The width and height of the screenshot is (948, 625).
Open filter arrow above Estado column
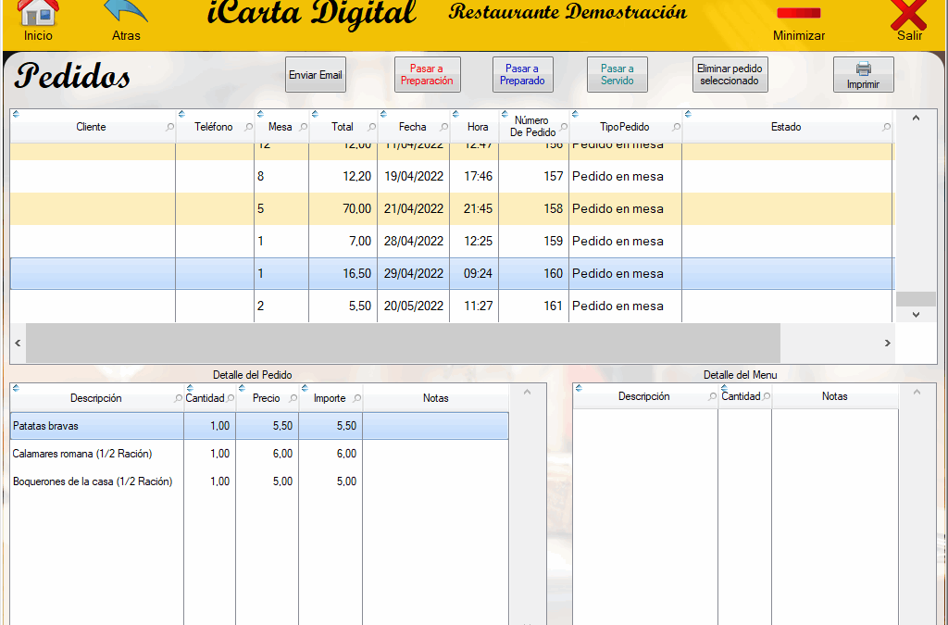pyautogui.click(x=688, y=114)
